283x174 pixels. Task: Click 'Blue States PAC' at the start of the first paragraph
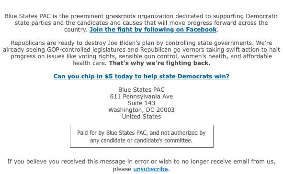coord(28,16)
